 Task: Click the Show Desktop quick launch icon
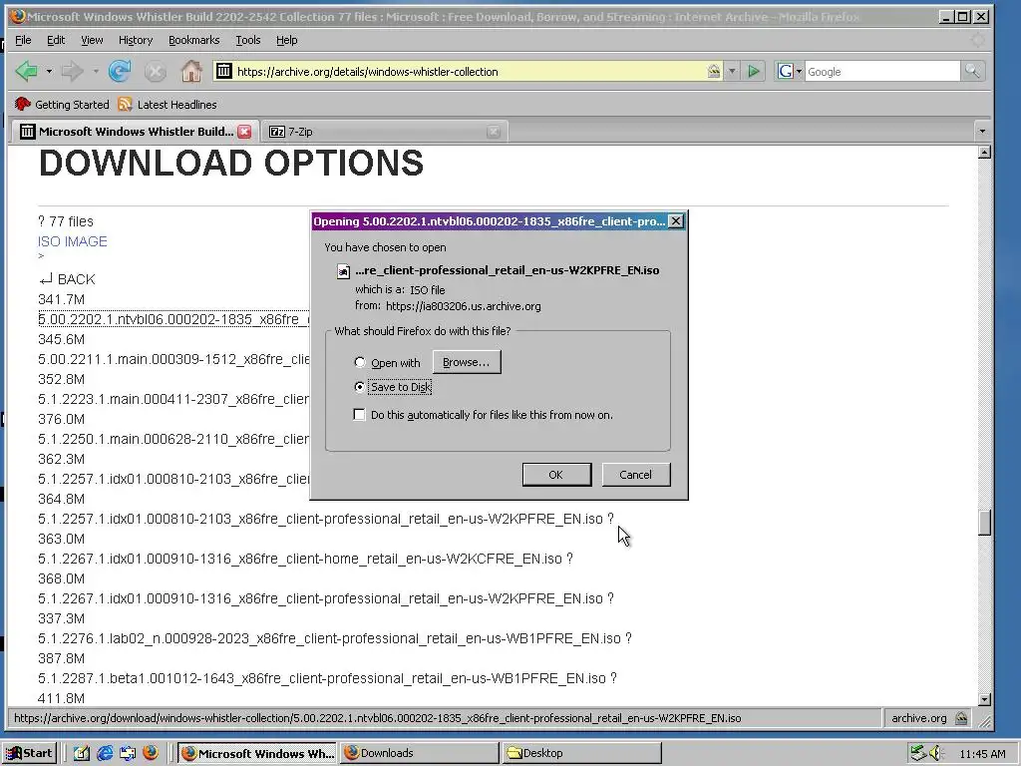82,753
